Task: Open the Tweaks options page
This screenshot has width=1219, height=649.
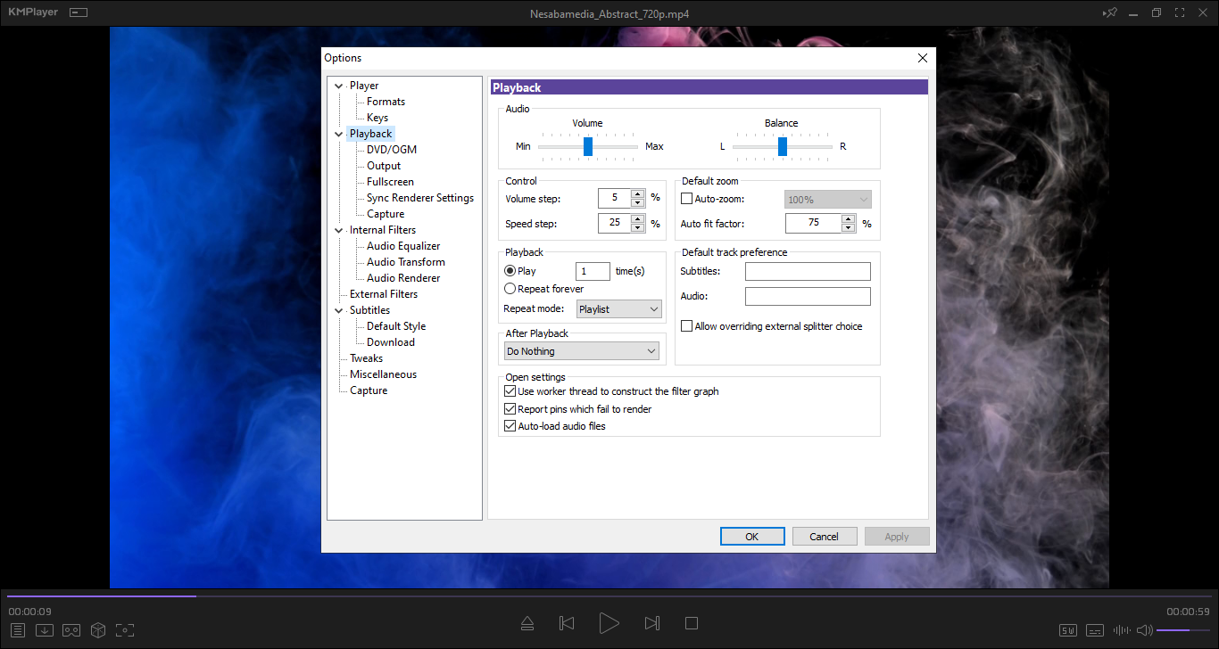Action: coord(366,358)
